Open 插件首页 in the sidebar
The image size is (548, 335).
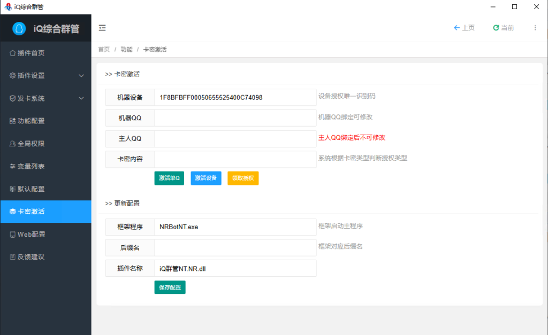pos(46,53)
